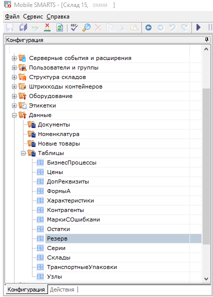Select the Контрагенты table

tap(65, 210)
